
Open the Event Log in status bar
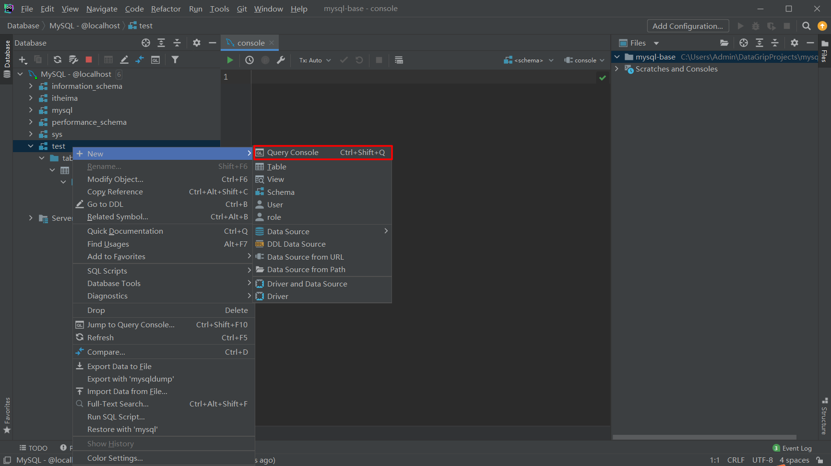point(792,448)
